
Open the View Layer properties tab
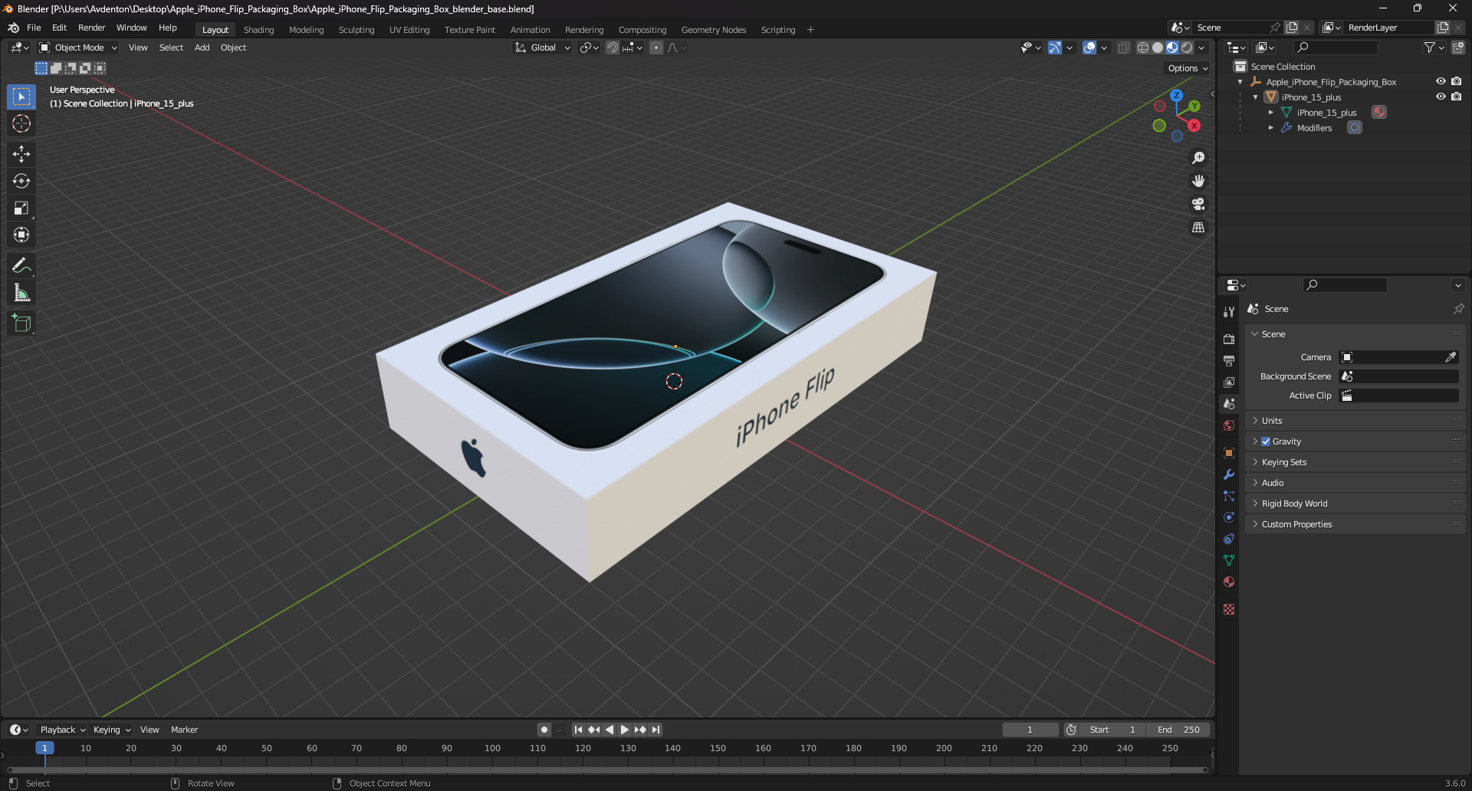pos(1229,382)
